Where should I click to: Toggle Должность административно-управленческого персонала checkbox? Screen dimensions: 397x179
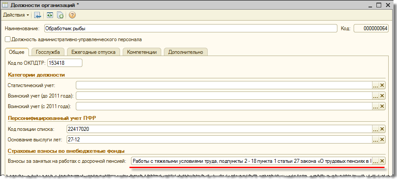[7, 39]
